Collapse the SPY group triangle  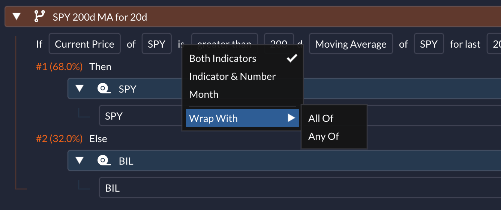point(79,88)
